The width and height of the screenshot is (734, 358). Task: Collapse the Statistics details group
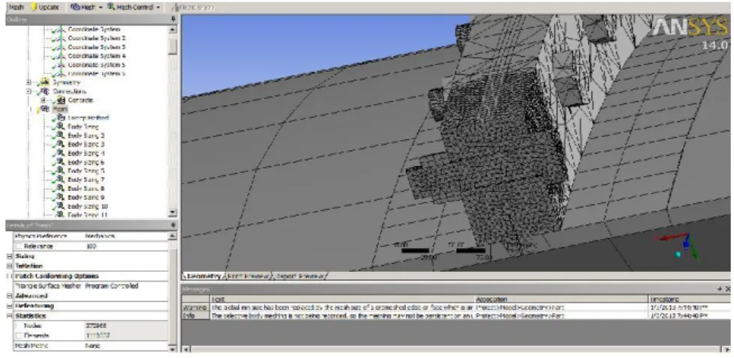(9, 316)
